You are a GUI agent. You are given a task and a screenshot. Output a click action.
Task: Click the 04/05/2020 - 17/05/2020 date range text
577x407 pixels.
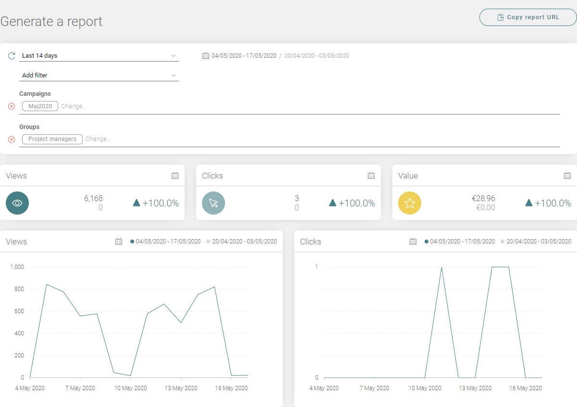244,56
